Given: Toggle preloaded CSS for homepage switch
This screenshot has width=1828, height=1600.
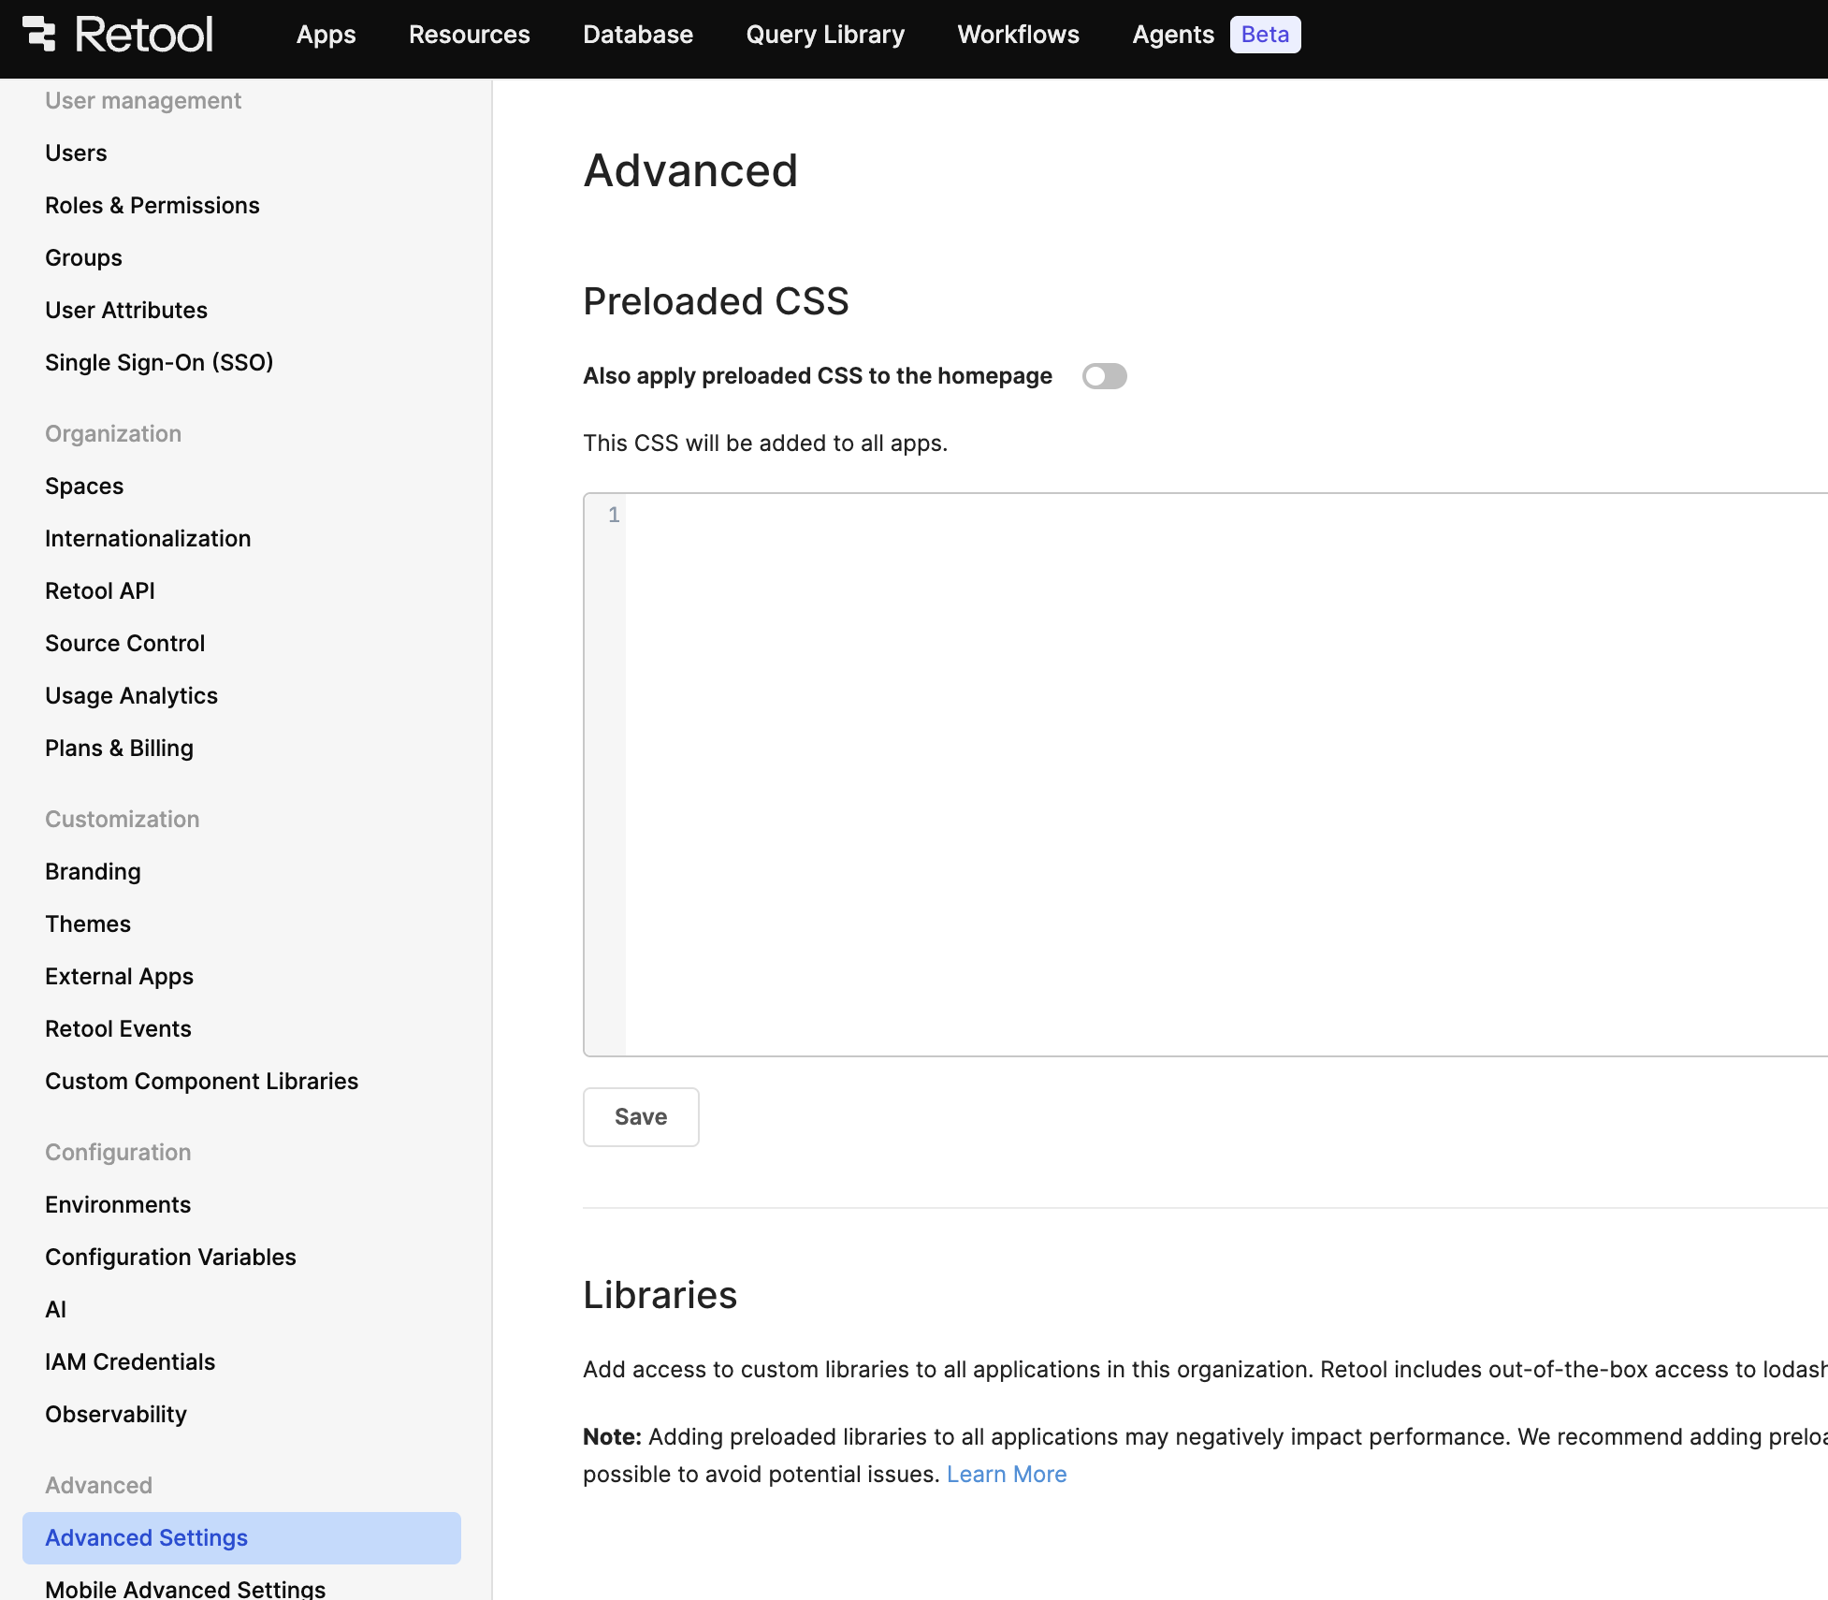Looking at the screenshot, I should pyautogui.click(x=1104, y=376).
